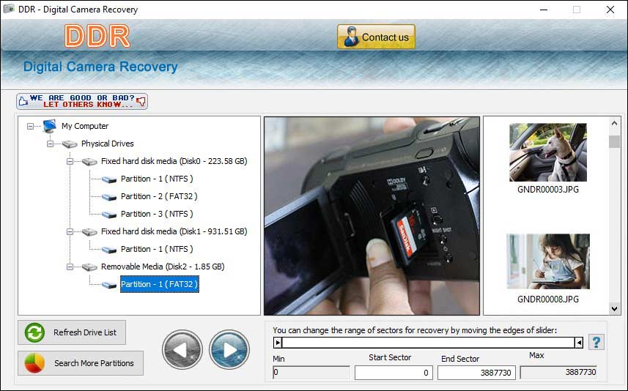Viewport: 628px width, 391px height.
Task: Click the Search More Partitions button
Action: pyautogui.click(x=81, y=363)
